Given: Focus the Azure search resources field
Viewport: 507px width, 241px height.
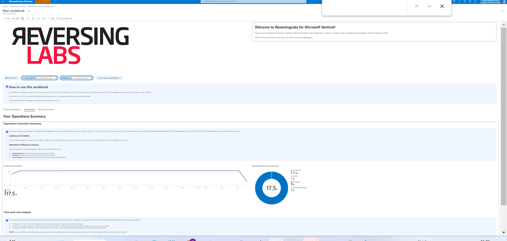Looking at the screenshot, I should coord(253,1).
